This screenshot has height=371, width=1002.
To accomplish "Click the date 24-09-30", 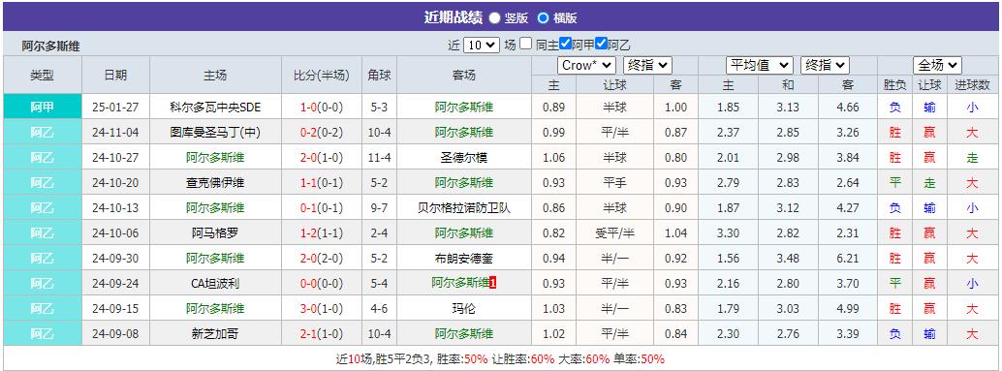I will coord(115,259).
